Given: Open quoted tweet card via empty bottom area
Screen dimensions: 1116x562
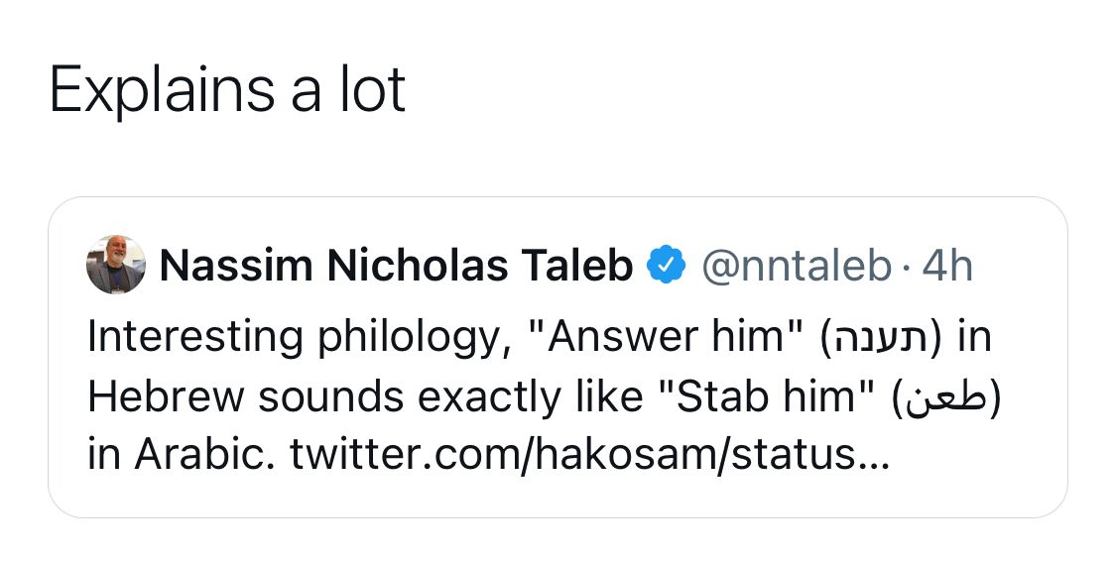Looking at the screenshot, I should tap(558, 498).
